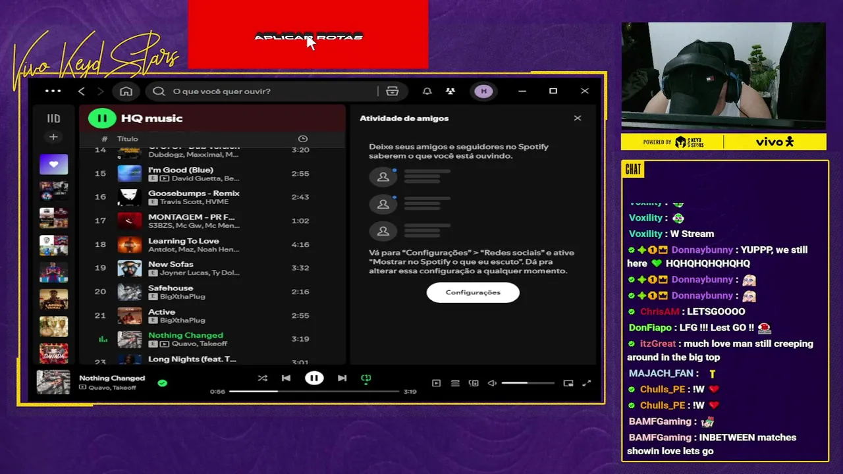Screen dimensions: 843x474
Task: Maximize the Spotify window
Action: [x=553, y=91]
